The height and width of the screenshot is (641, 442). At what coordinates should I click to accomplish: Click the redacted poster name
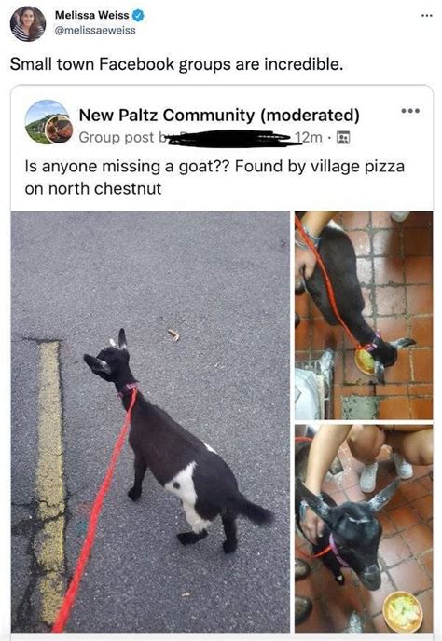tap(229, 138)
